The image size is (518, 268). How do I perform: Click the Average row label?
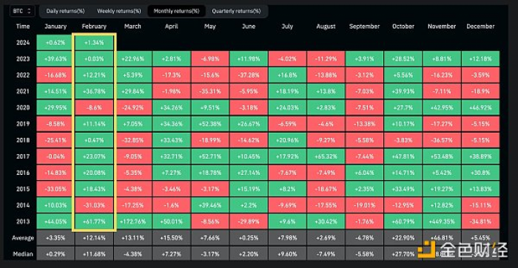click(23, 238)
